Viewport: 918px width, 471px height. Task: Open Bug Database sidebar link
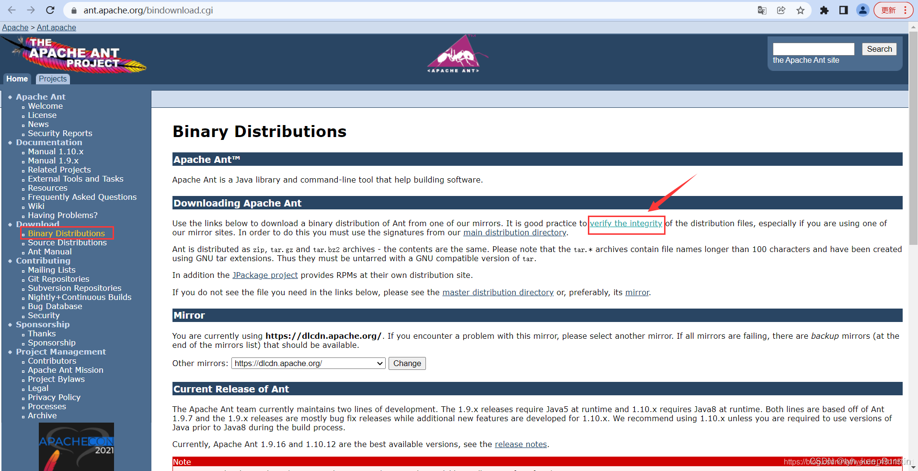(55, 306)
